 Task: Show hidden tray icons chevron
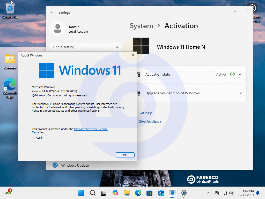[209, 193]
